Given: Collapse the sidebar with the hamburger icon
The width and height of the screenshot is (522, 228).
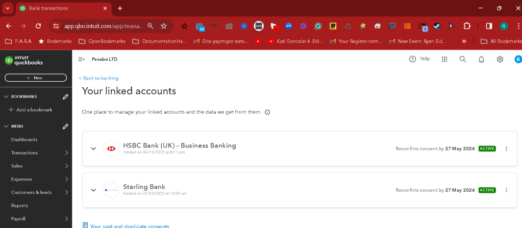Looking at the screenshot, I should click(81, 59).
